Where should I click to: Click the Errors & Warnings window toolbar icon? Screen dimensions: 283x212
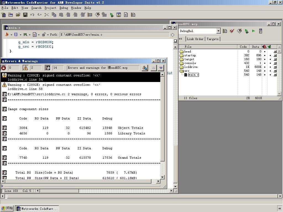[x=119, y=15]
